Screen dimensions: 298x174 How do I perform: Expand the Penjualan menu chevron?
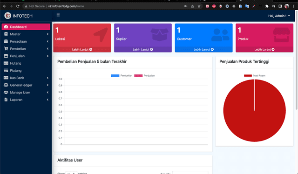click(x=47, y=56)
